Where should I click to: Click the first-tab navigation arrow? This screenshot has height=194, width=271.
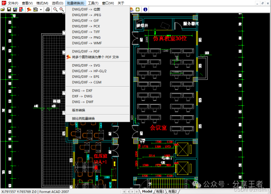(124, 192)
